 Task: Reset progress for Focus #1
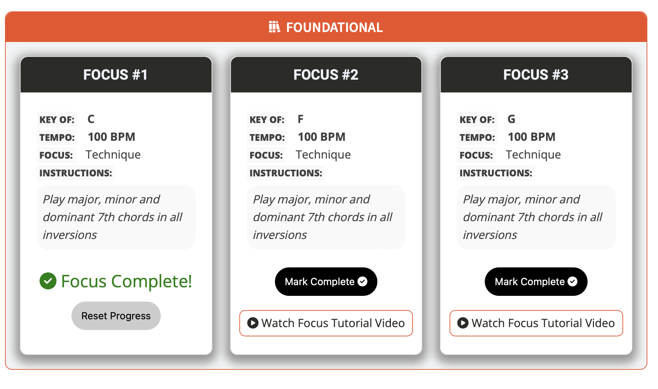pyautogui.click(x=116, y=316)
